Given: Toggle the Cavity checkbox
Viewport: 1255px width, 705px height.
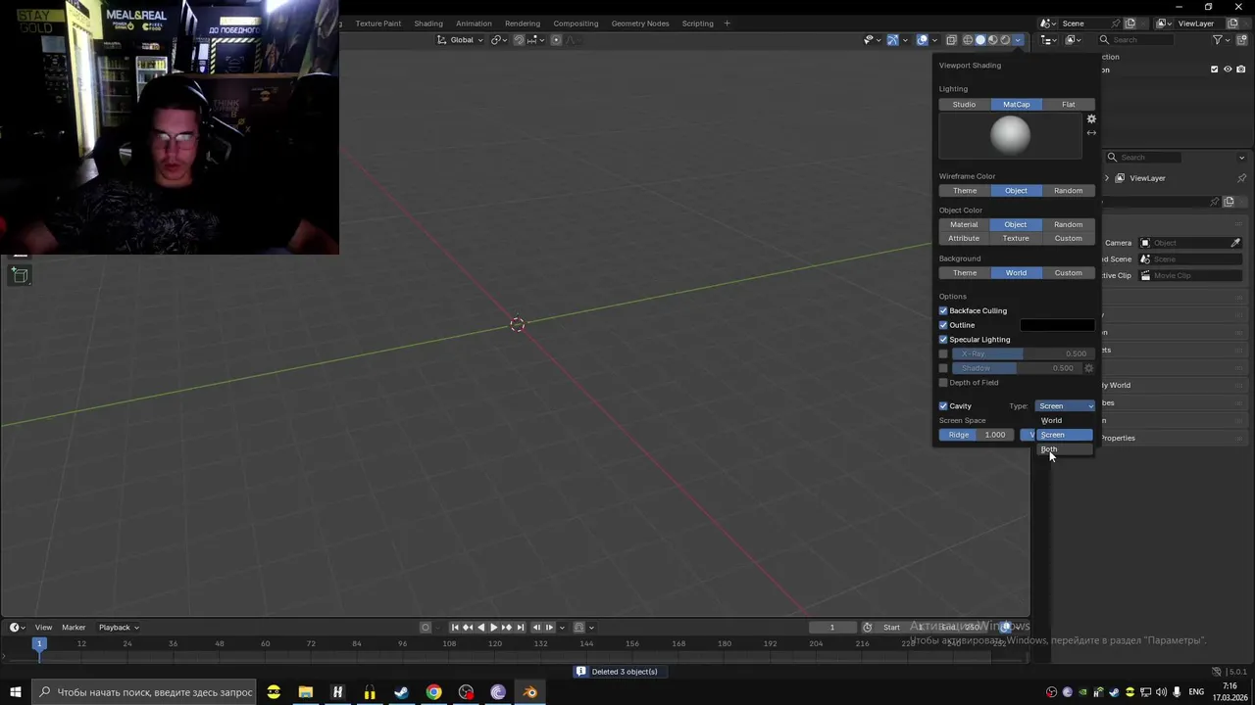Looking at the screenshot, I should (x=943, y=406).
